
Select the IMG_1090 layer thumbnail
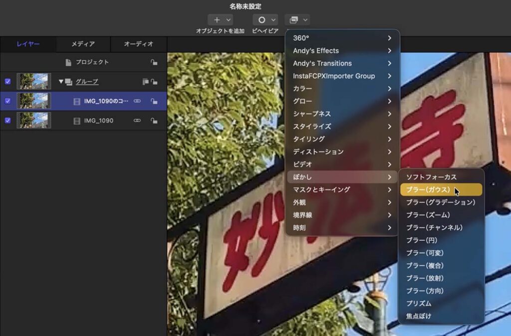point(33,121)
